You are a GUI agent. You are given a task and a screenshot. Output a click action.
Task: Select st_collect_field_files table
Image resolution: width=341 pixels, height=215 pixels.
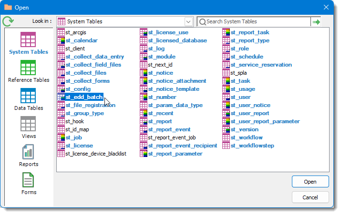(x=93, y=65)
